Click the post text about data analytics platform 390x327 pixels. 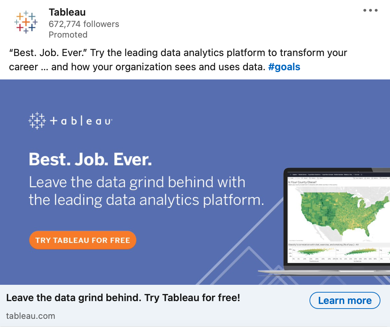point(178,60)
